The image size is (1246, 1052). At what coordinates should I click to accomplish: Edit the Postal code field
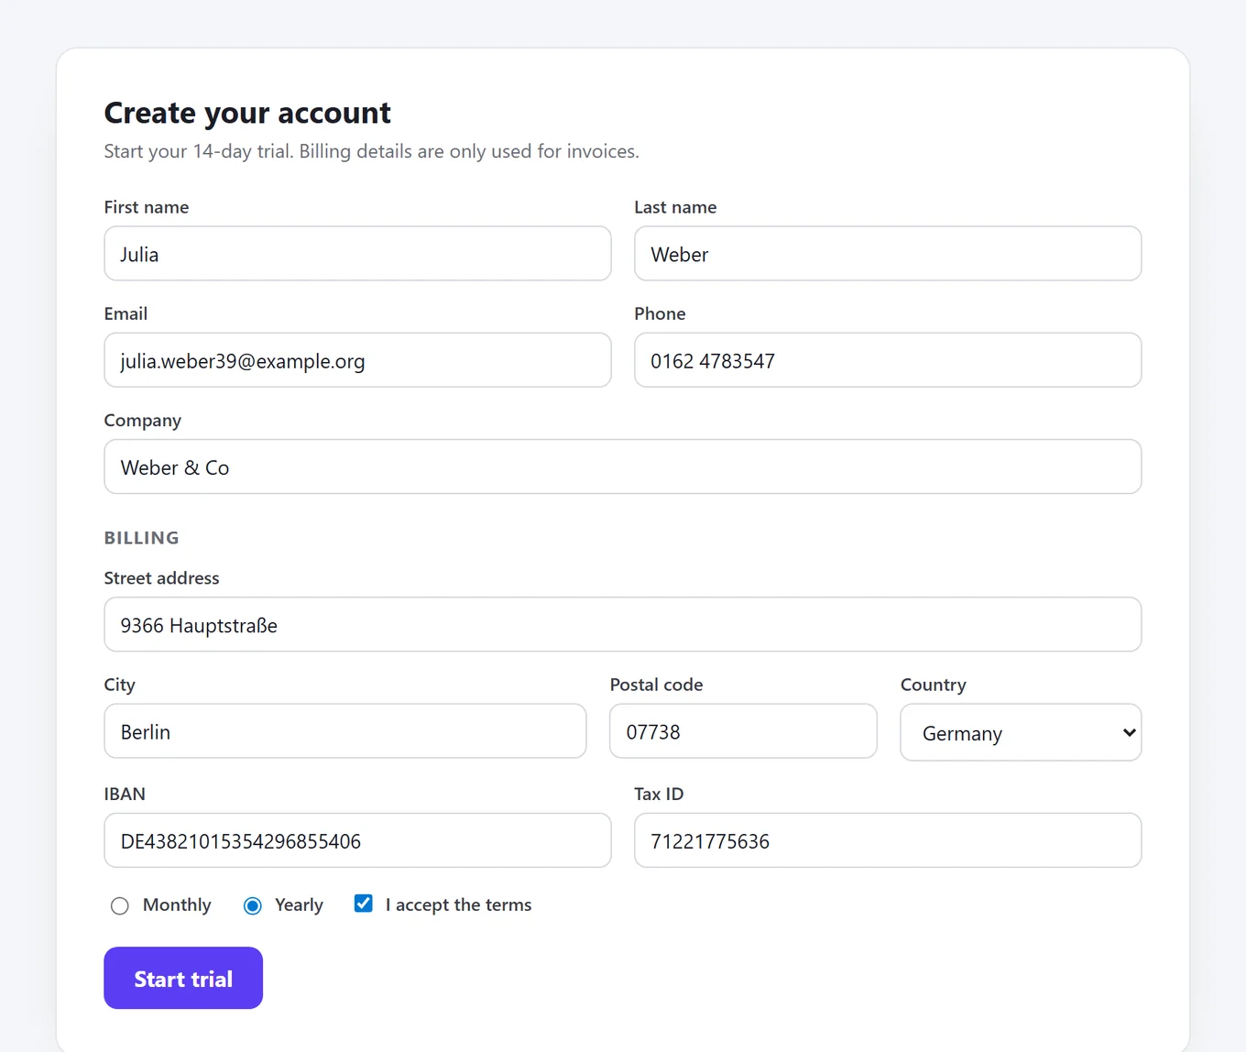[743, 731]
